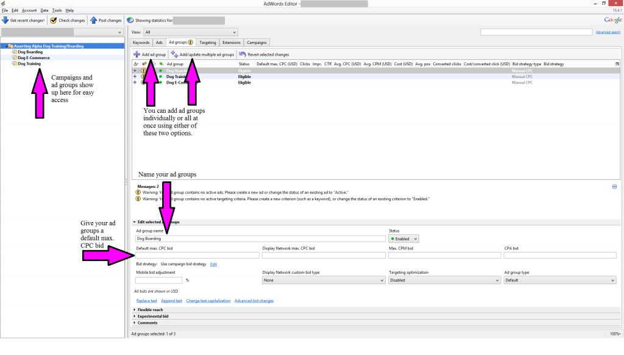Click the Display Network max. CPC bid field
624x355 pixels.
[x=324, y=256]
